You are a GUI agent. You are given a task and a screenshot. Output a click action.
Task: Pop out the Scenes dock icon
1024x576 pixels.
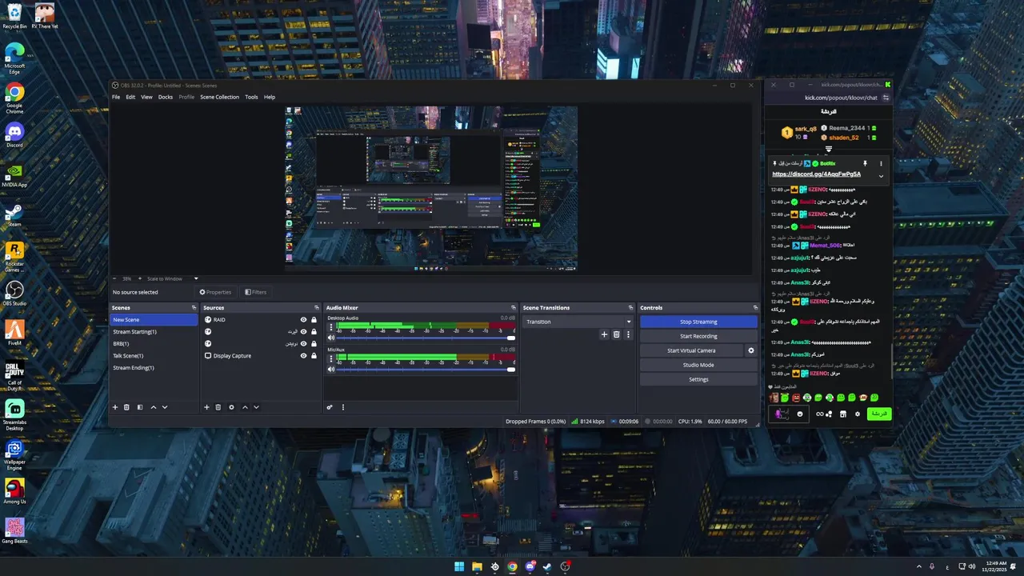point(194,308)
